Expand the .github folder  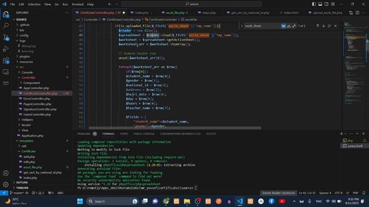(24, 25)
